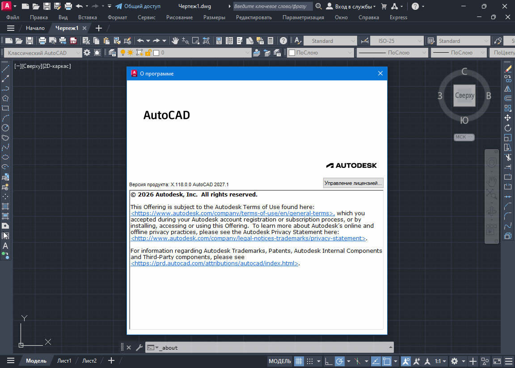The image size is (515, 368).
Task: Select the Mirror modify tool
Action: (508, 88)
